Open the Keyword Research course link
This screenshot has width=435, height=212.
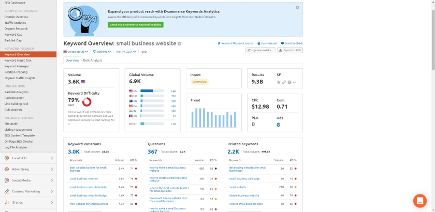(235, 43)
